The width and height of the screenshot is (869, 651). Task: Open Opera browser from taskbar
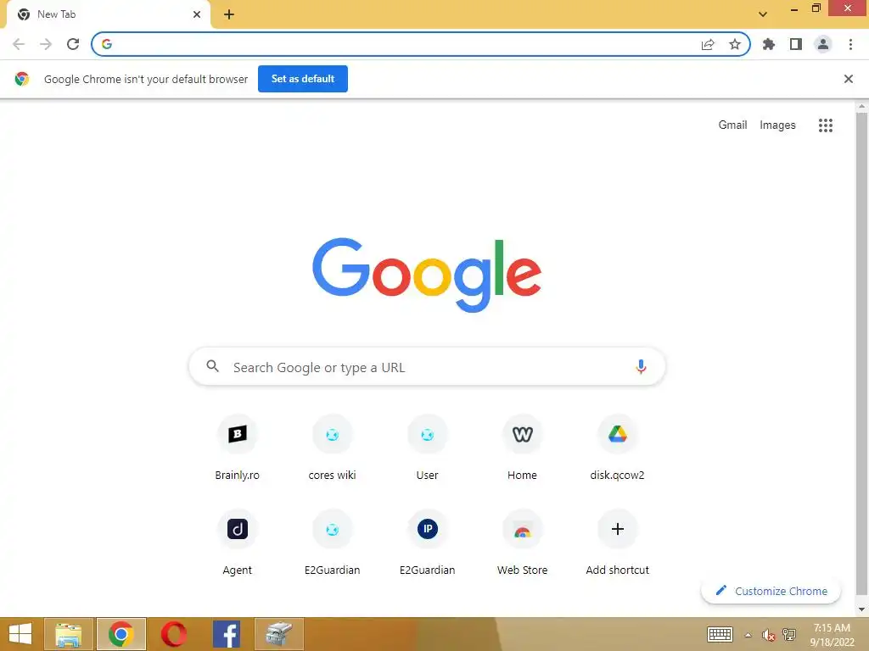tap(173, 634)
